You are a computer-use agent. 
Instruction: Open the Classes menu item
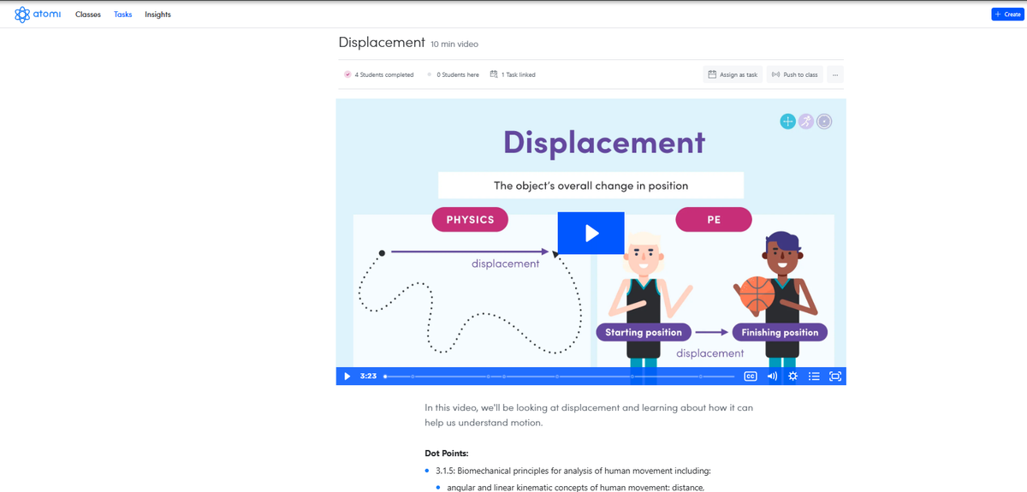coord(88,15)
